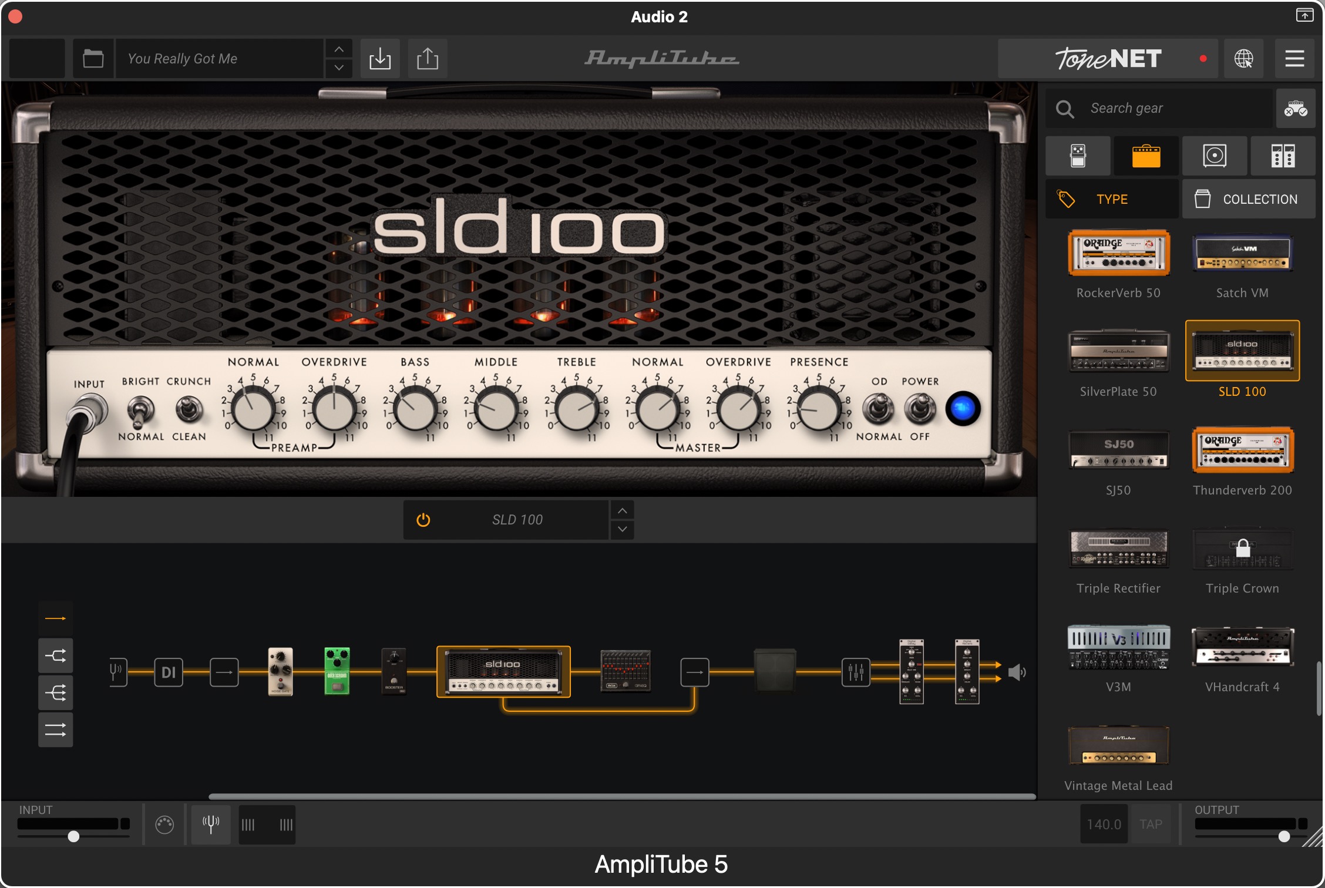This screenshot has width=1325, height=888.
Task: Click the save preset download icon
Action: click(x=380, y=59)
